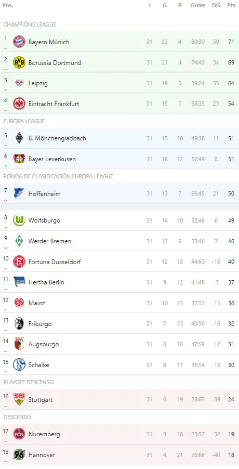Screen dimensions: 239x469
Task: Open the Fortuna Dusseldorf team link
Action: [x=55, y=262]
